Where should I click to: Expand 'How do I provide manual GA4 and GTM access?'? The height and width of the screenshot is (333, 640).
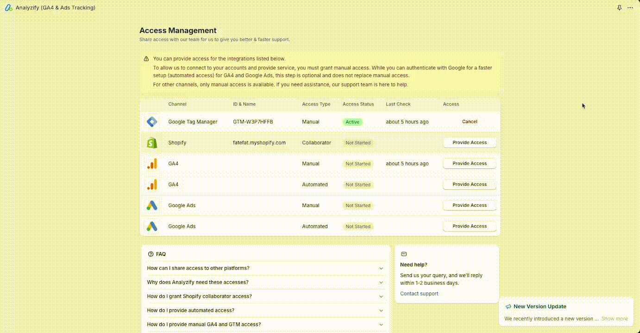pyautogui.click(x=266, y=325)
